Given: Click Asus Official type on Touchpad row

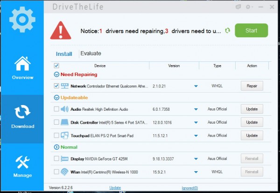Looking at the screenshot, I should pos(217,135).
